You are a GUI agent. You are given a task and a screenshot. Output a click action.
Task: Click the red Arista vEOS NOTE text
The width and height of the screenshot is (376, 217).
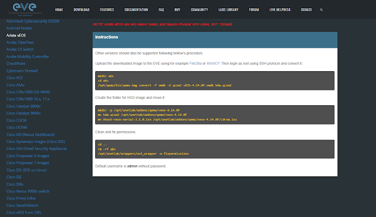[x=162, y=24]
